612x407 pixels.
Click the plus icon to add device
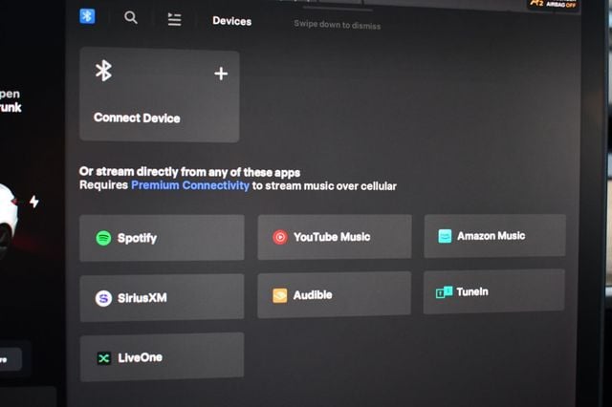click(221, 74)
